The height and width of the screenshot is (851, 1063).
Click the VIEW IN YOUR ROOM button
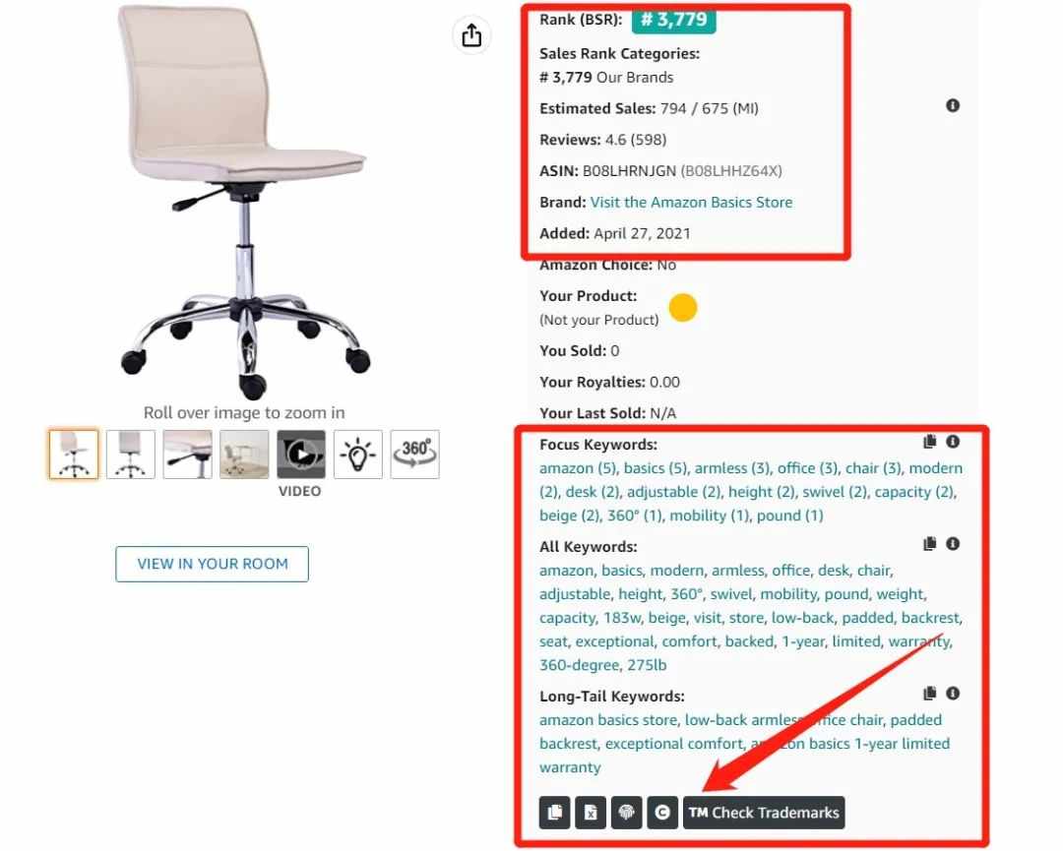pos(213,564)
